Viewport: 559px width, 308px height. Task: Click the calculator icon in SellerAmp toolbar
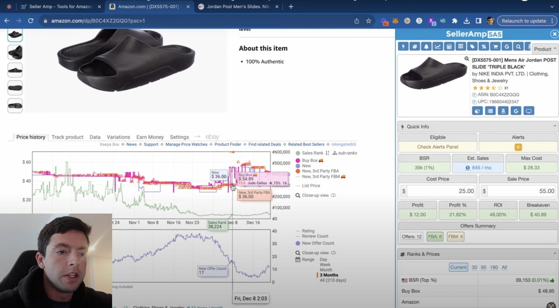click(x=449, y=47)
